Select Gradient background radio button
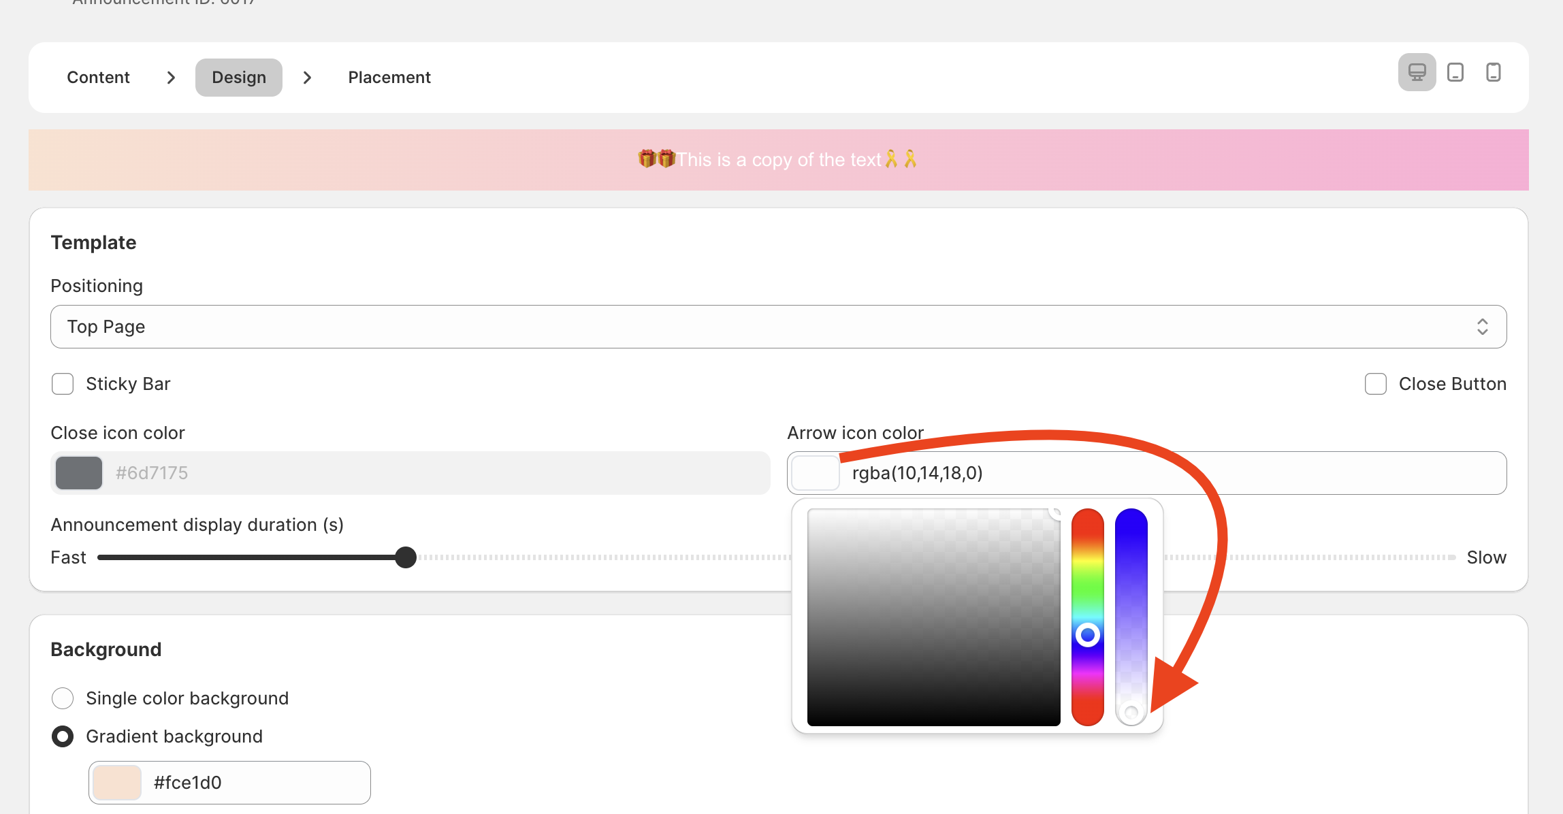 click(63, 736)
